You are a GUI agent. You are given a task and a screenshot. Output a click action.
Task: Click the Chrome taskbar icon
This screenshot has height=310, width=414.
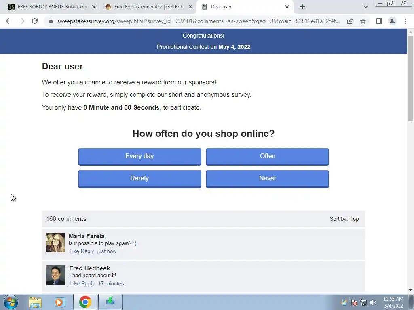[x=85, y=302]
